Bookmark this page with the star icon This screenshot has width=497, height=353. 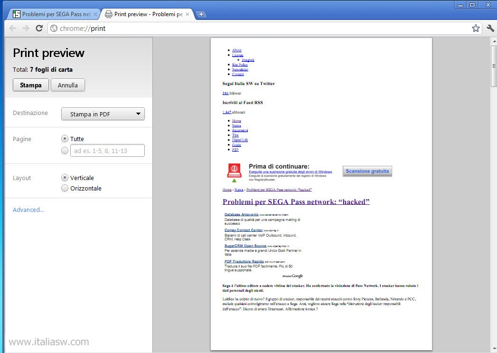coord(476,28)
